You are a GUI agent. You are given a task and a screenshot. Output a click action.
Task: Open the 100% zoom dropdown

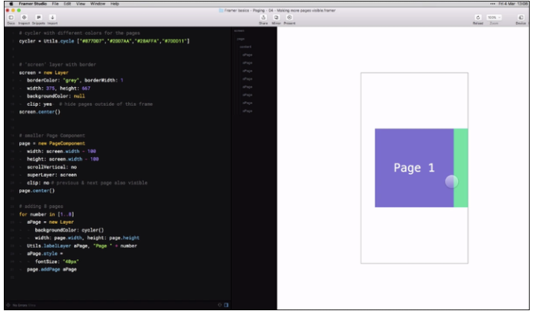tap(494, 18)
